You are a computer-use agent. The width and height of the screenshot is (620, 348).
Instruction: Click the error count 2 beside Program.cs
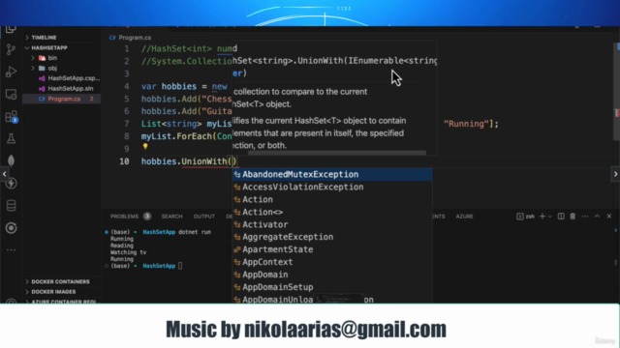coord(92,99)
